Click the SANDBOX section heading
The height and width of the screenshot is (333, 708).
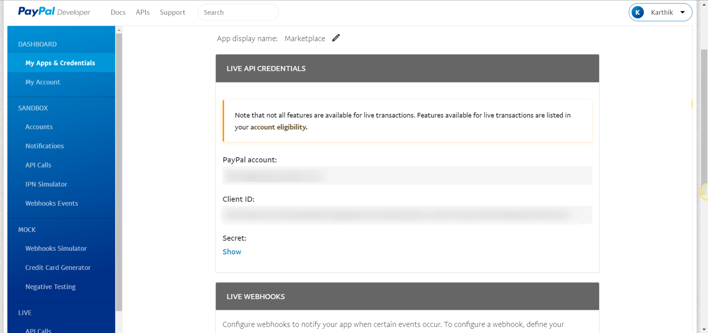[33, 108]
